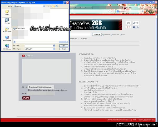Open the View menu icon in dialog
The height and width of the screenshot is (127, 158).
point(57,6)
